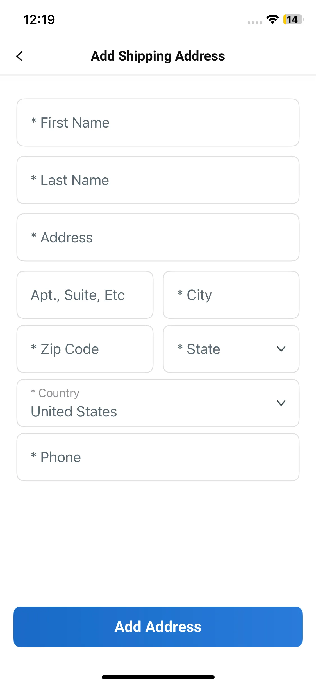Tap the Apt., Suite, Etc field
Screen dimensions: 316x686
(x=85, y=295)
